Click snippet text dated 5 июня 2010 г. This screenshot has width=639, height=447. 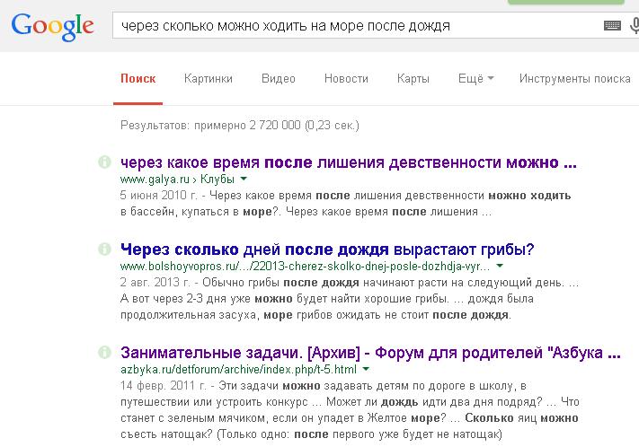tap(346, 204)
